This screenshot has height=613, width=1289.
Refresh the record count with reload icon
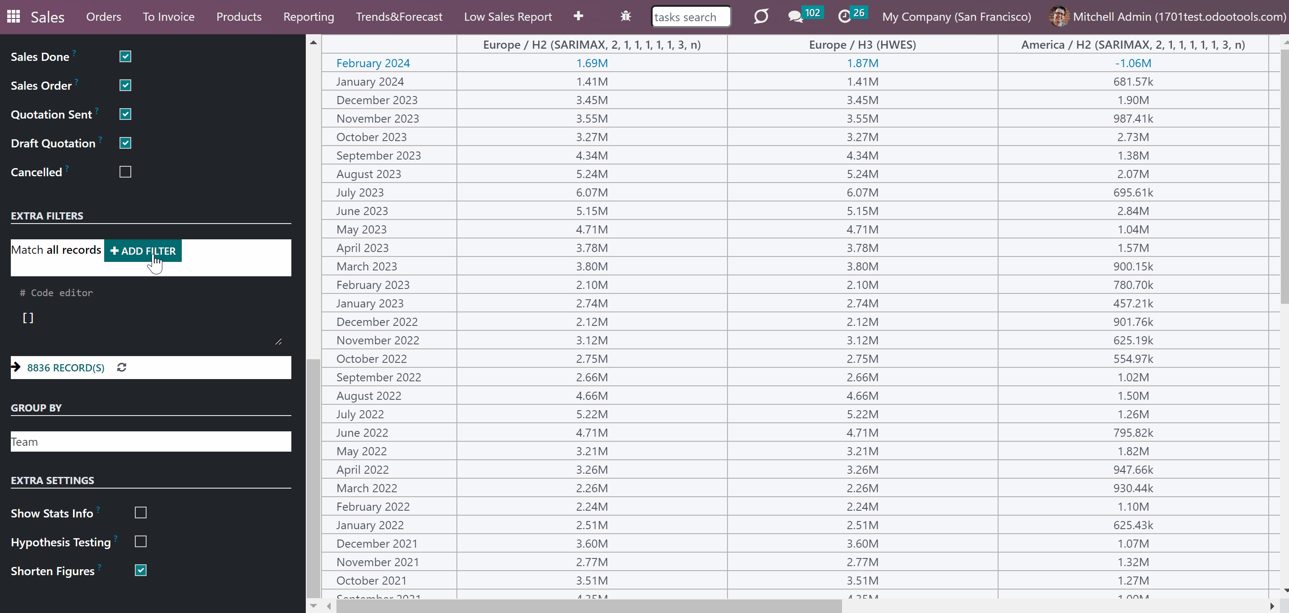[122, 367]
